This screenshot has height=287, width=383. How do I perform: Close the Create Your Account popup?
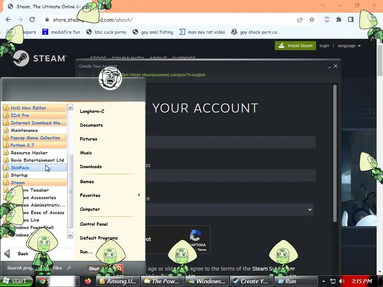pyautogui.click(x=335, y=66)
